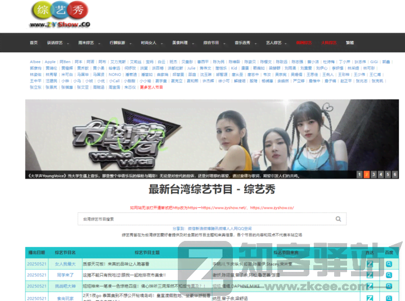Click the Baidu search icon for 女人我最大
The width and height of the screenshot is (405, 301).
click(389, 263)
